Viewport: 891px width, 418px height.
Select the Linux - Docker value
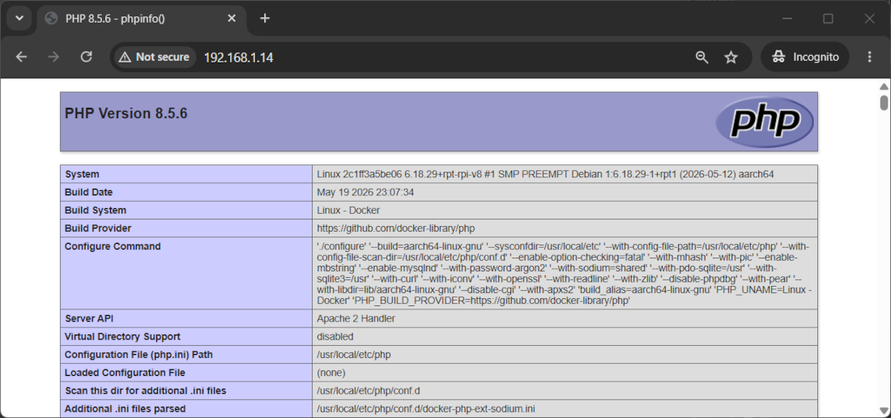click(x=348, y=210)
